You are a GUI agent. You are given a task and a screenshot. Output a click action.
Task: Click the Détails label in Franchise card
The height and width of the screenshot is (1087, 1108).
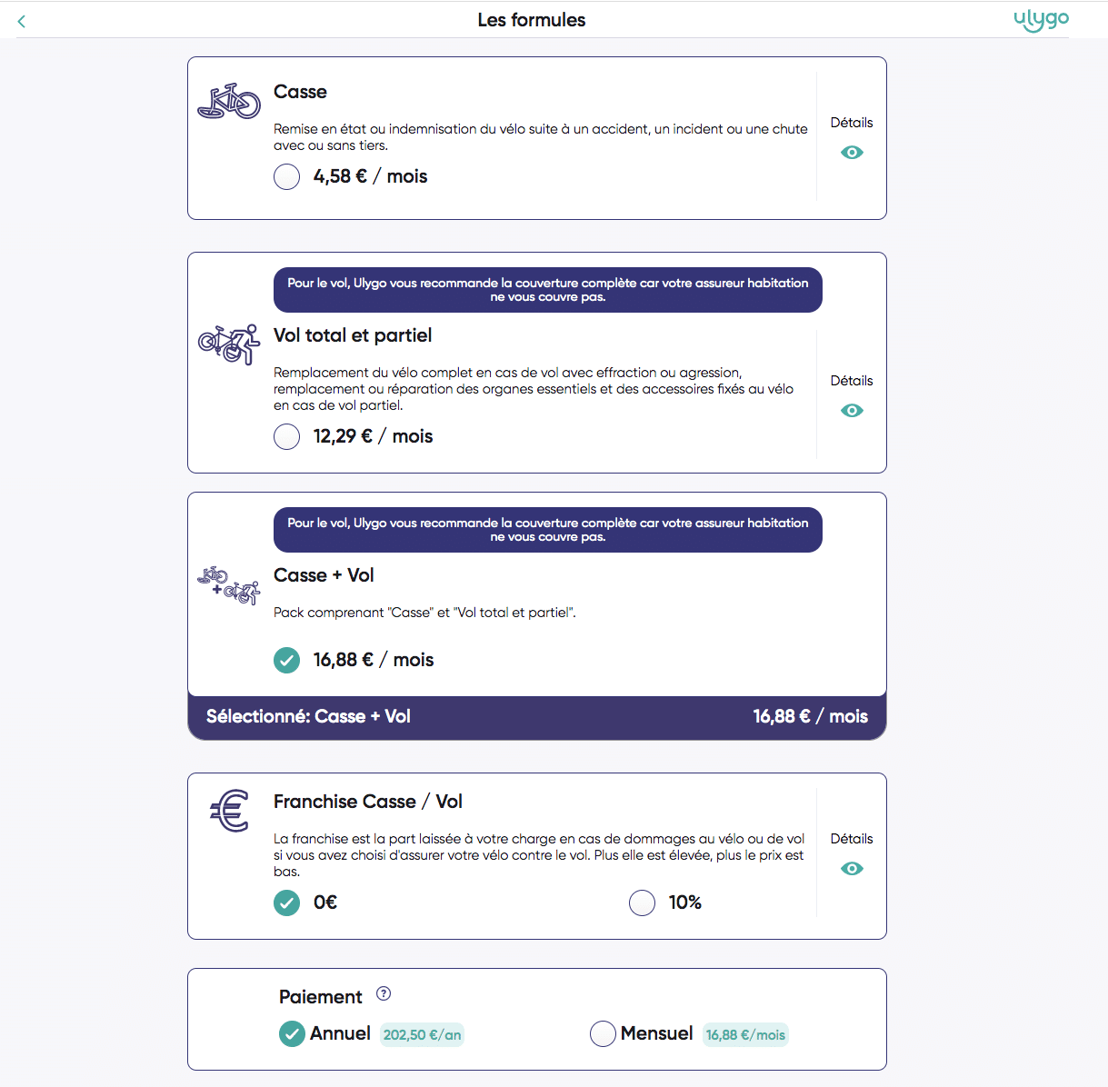[x=852, y=839]
